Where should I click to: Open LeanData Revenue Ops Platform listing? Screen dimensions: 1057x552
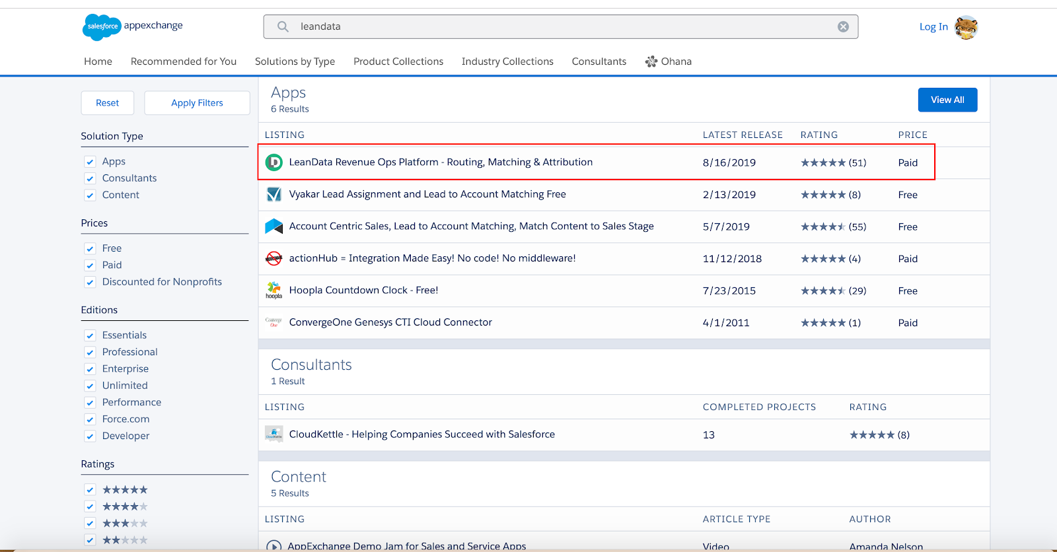(x=441, y=162)
